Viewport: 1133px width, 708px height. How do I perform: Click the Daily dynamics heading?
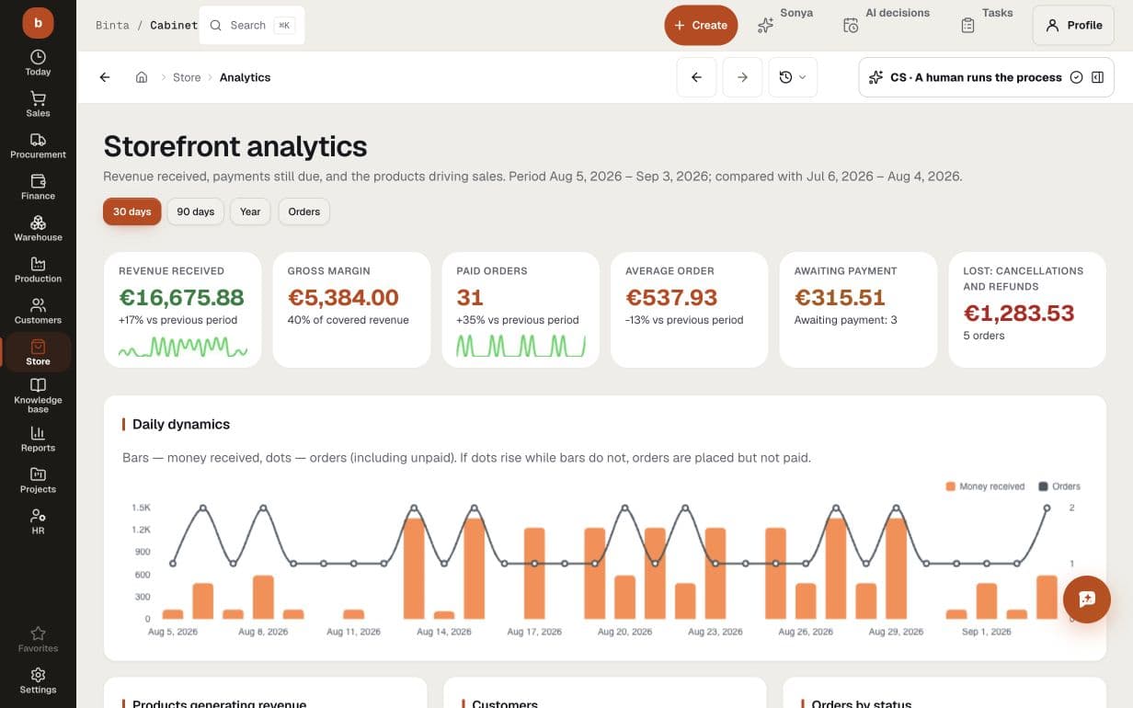(181, 424)
